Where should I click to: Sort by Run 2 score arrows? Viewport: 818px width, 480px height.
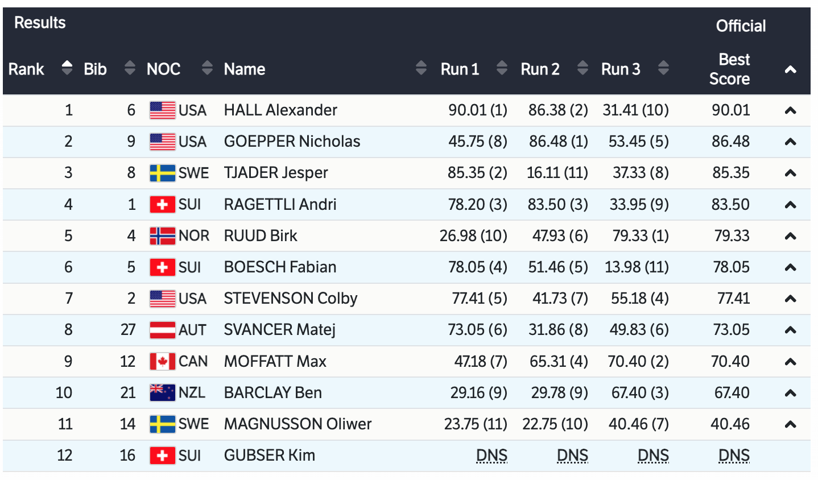[x=582, y=68]
